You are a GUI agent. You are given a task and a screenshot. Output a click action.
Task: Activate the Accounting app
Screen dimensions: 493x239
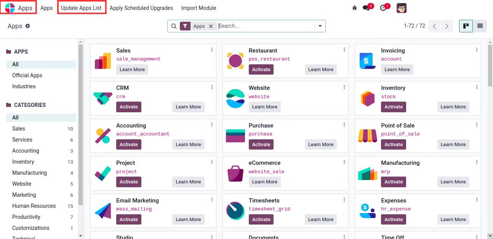129,145
